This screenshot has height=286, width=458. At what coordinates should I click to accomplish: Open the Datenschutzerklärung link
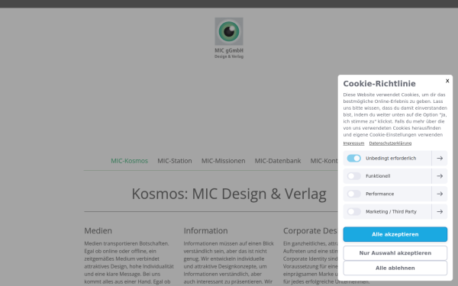(x=390, y=143)
